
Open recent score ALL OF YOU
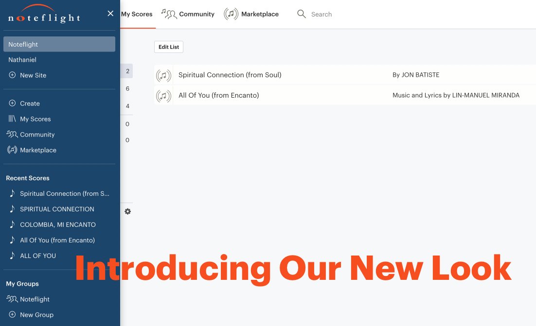38,256
